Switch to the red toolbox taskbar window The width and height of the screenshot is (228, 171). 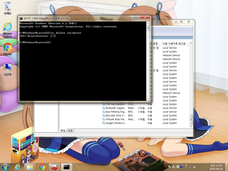(54, 167)
